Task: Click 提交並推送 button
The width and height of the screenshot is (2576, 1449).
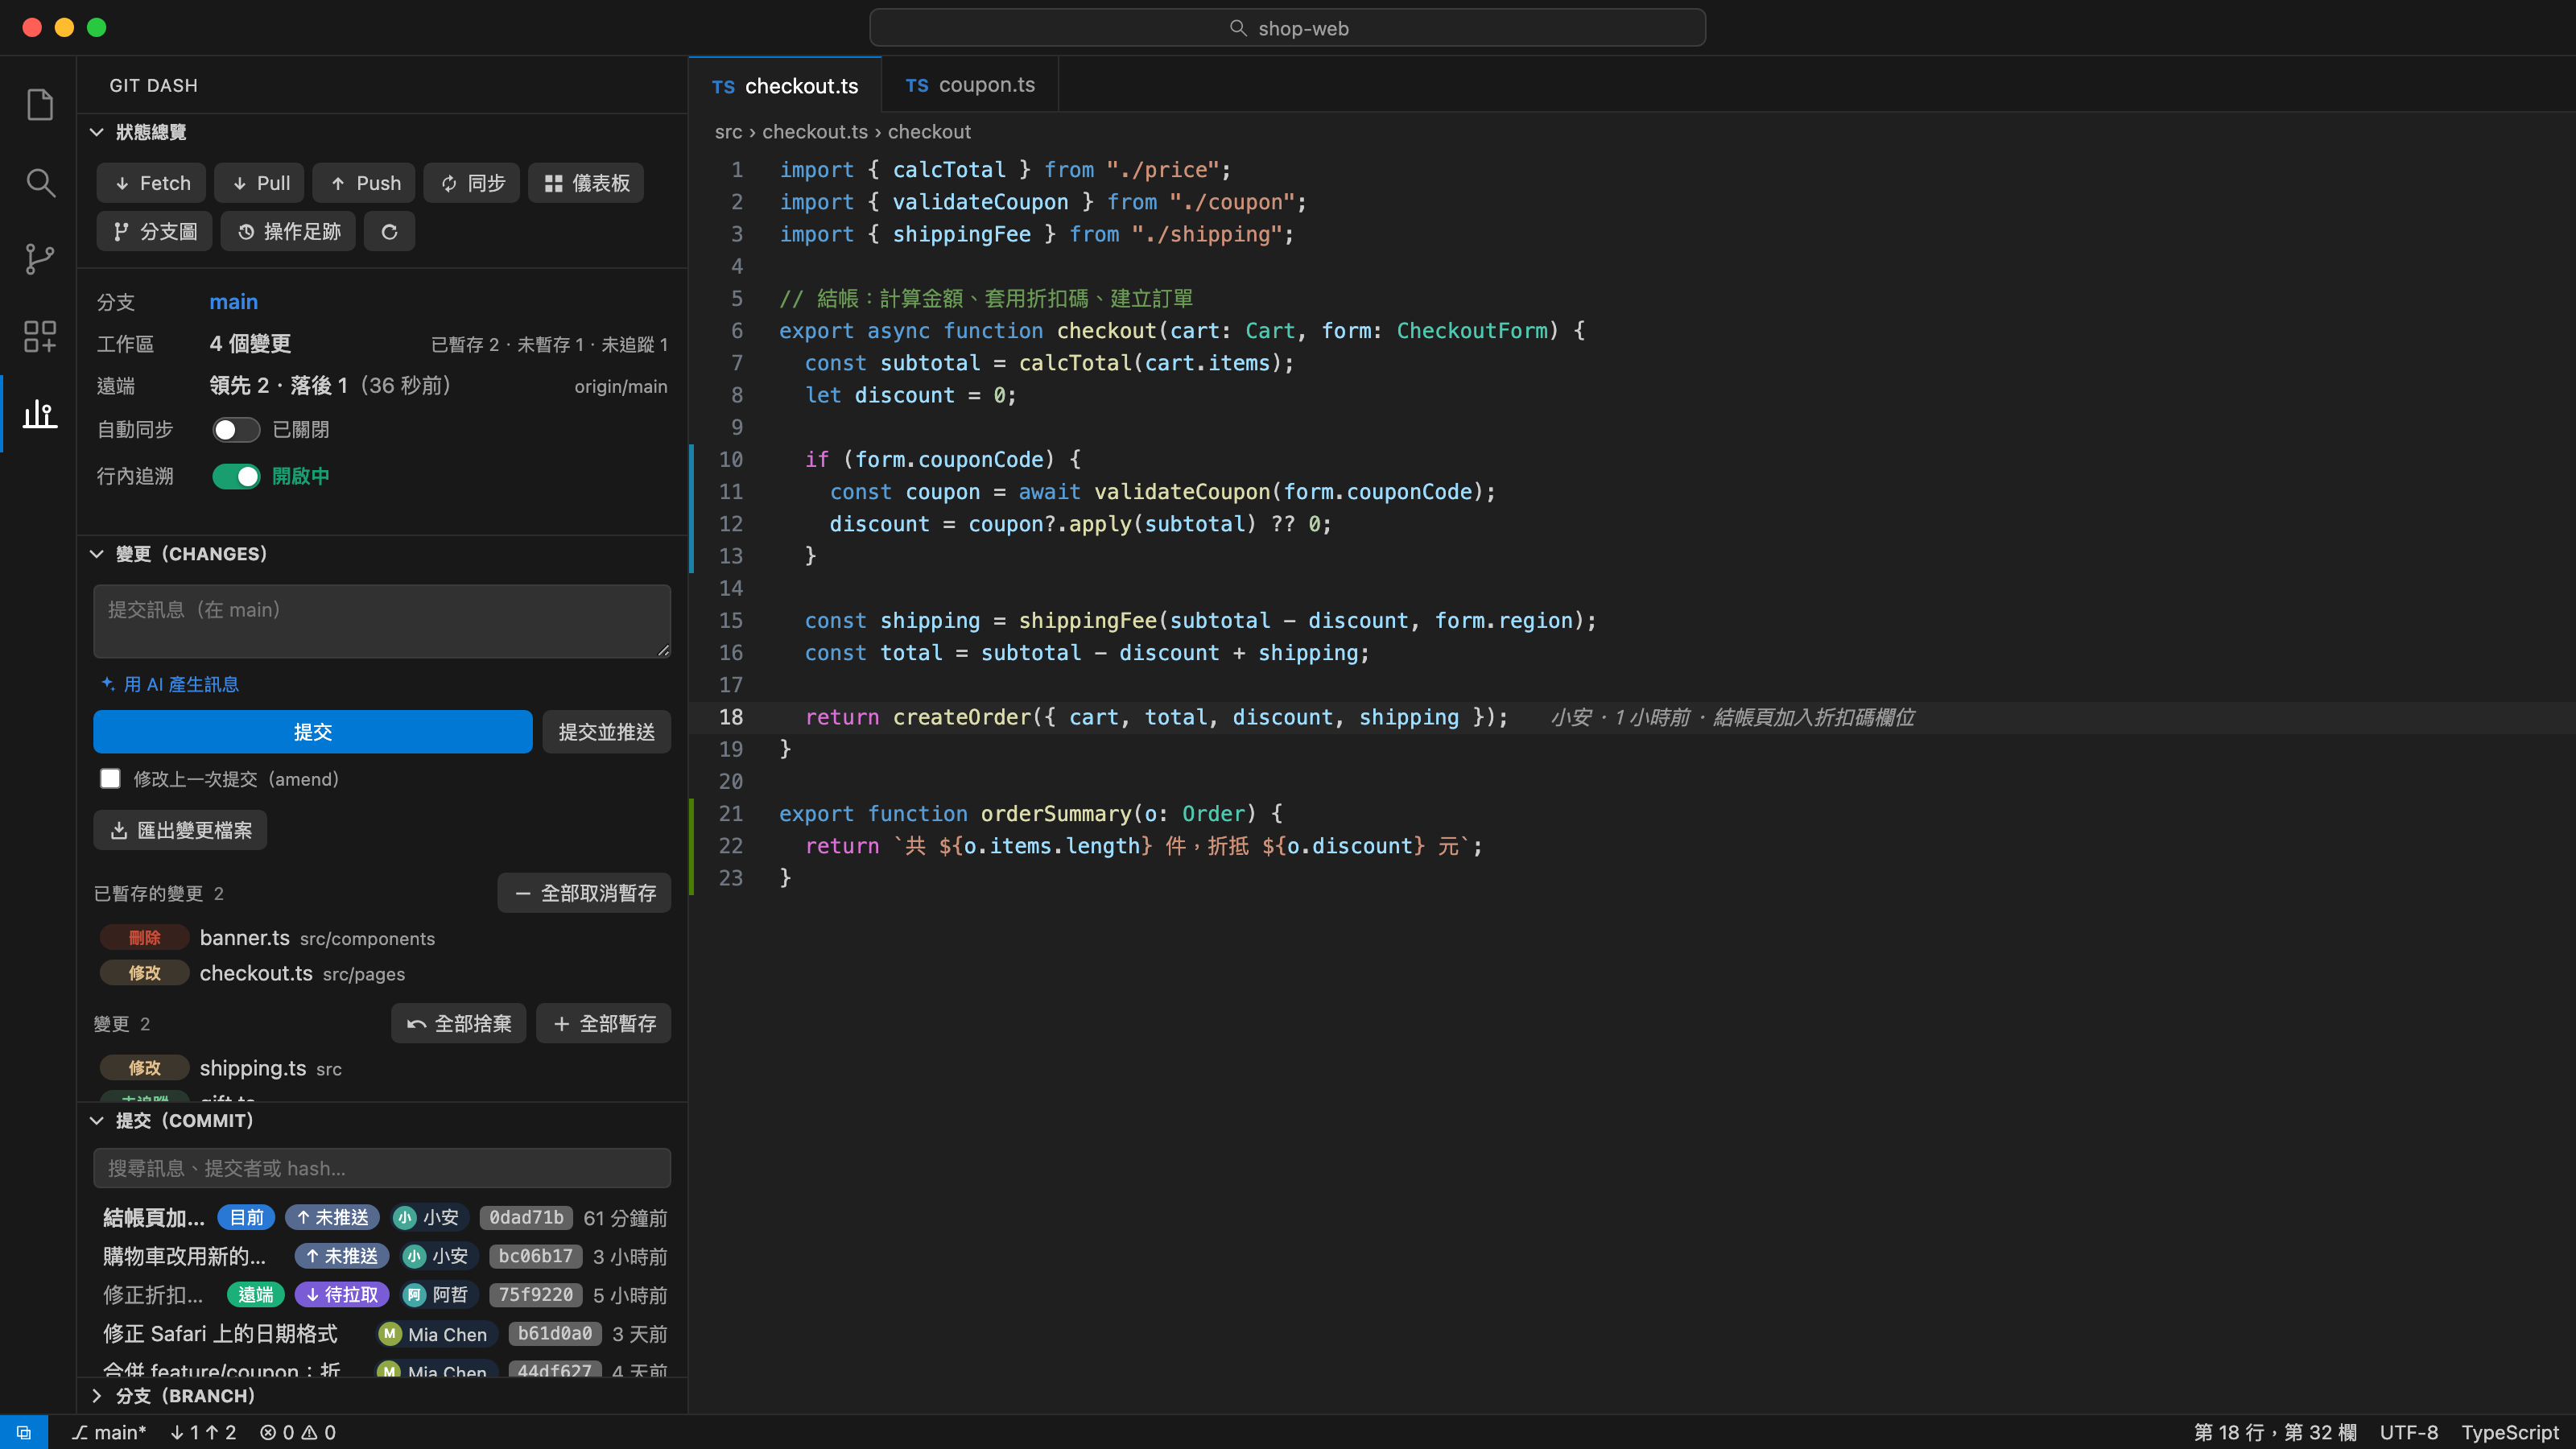Action: pos(607,732)
